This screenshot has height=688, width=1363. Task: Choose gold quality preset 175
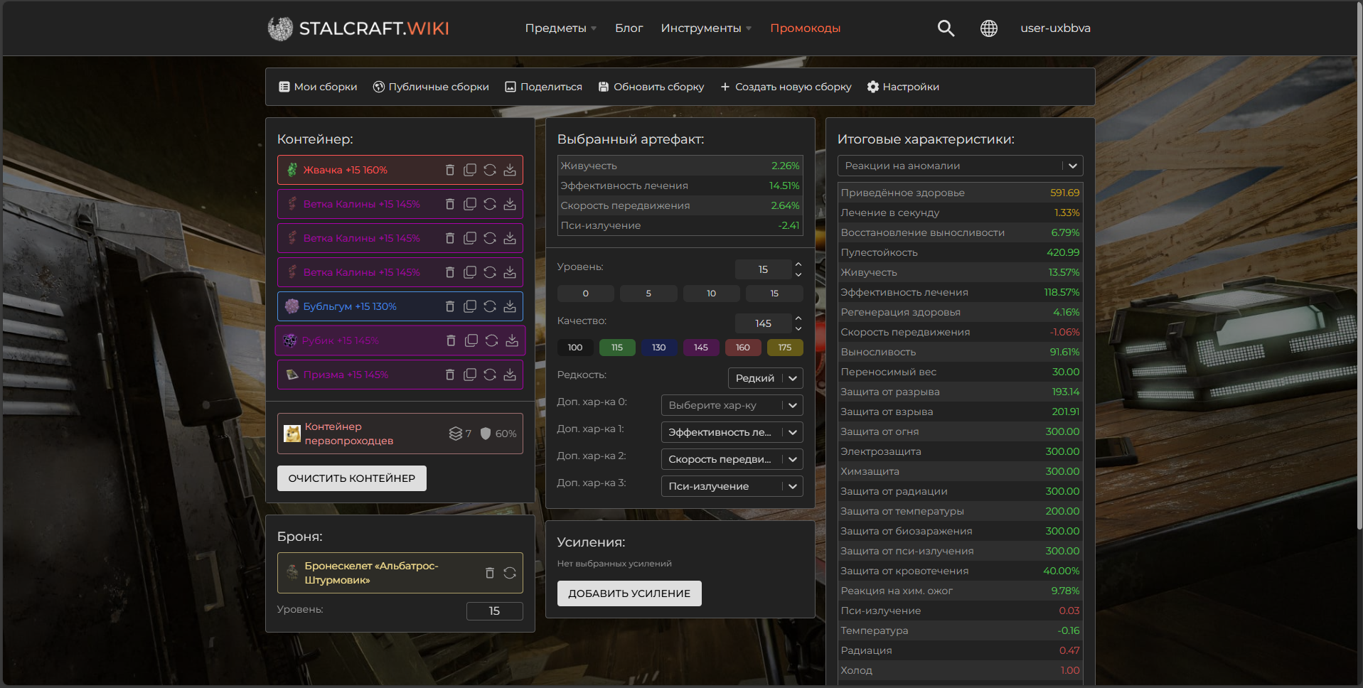[x=785, y=348]
